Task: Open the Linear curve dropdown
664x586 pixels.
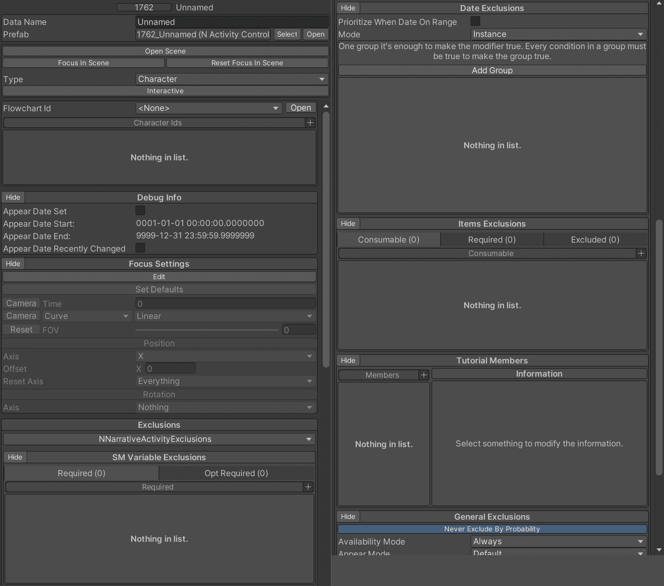Action: pos(225,316)
